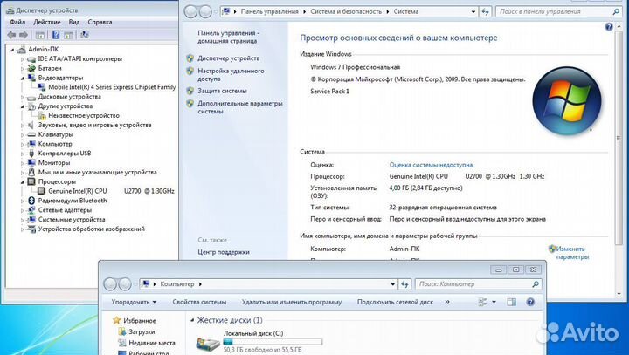Viewport: 629px width, 355px height.
Task: Select Компьютер in the Device Manager tree
Action: coord(55,144)
